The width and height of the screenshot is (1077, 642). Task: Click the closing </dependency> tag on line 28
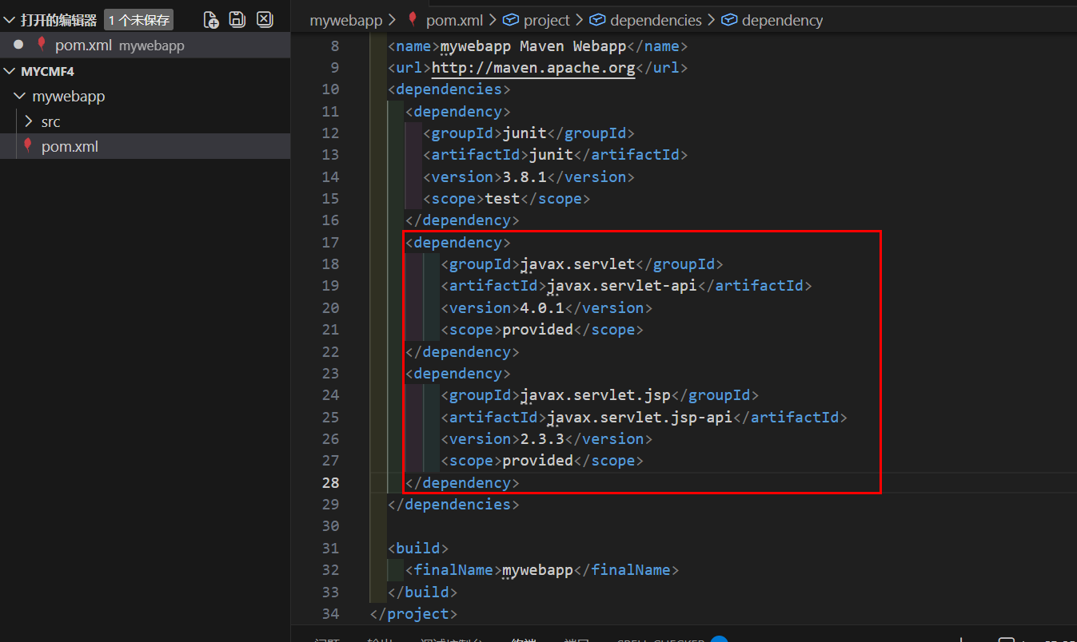pos(462,482)
